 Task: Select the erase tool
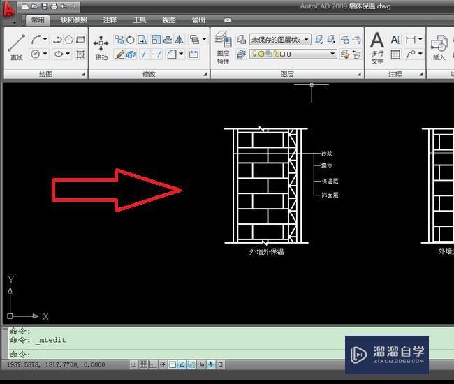(x=119, y=54)
